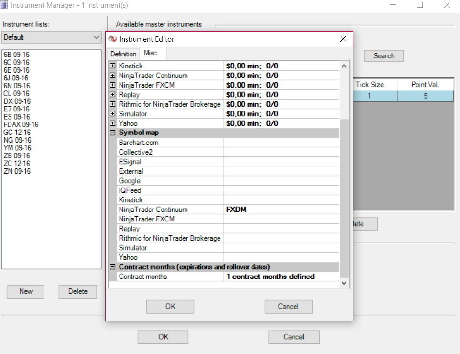Select ZN 09-16 in instrument list

point(17,171)
